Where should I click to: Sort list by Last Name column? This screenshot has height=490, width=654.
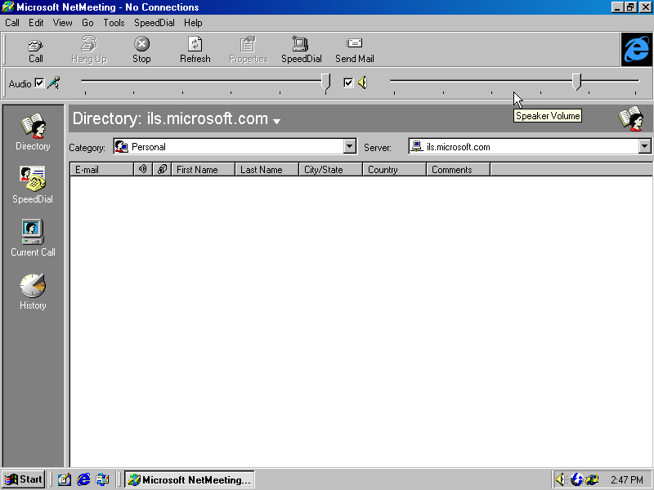[267, 169]
